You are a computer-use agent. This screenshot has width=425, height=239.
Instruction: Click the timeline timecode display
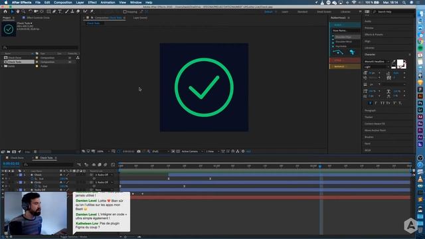coord(11,164)
